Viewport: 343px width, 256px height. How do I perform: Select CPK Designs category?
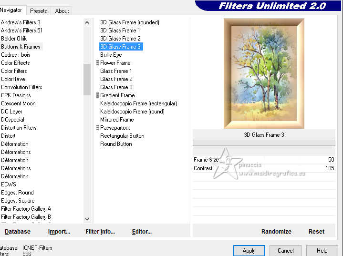click(x=16, y=95)
